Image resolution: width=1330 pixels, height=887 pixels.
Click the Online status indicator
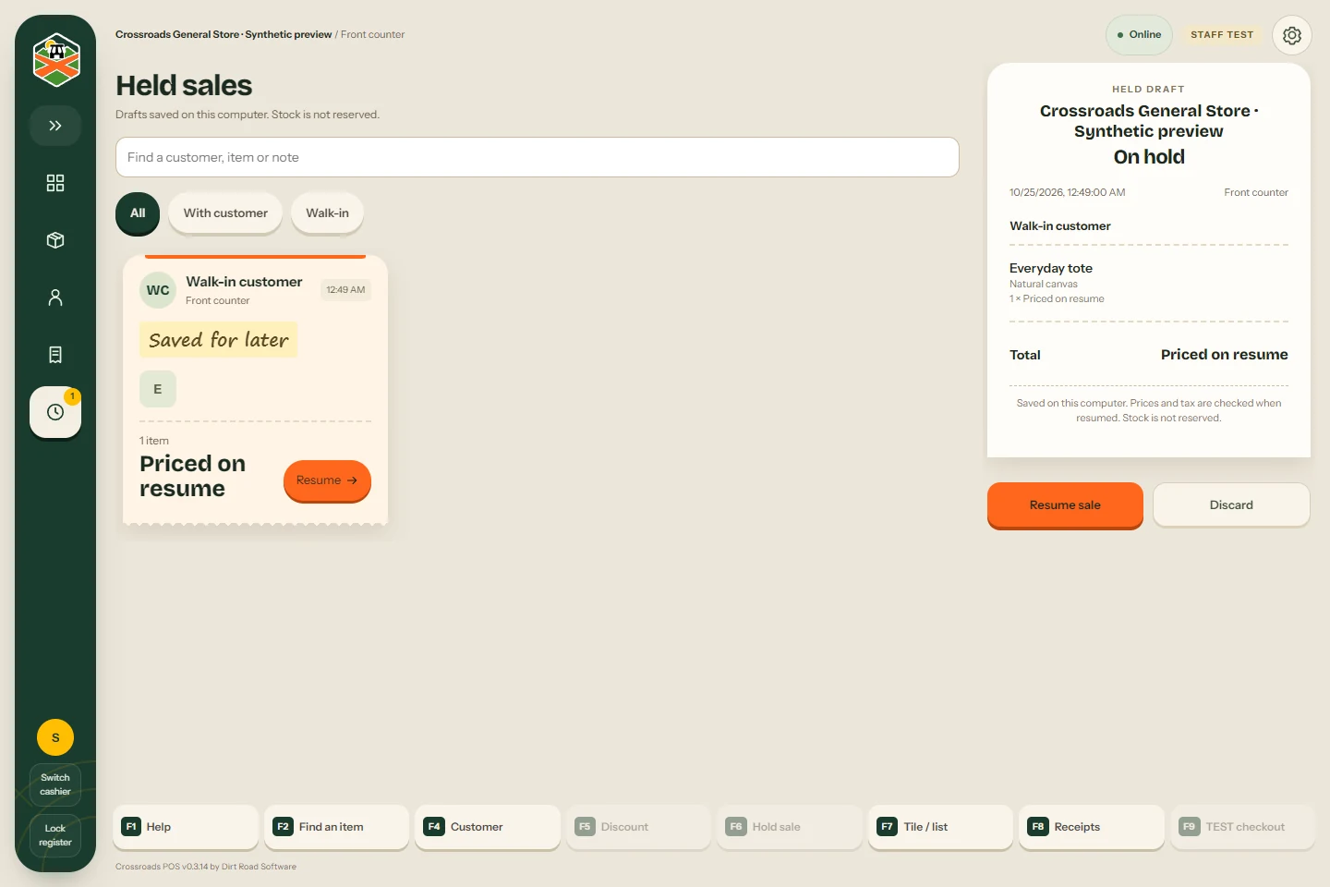1139,35
